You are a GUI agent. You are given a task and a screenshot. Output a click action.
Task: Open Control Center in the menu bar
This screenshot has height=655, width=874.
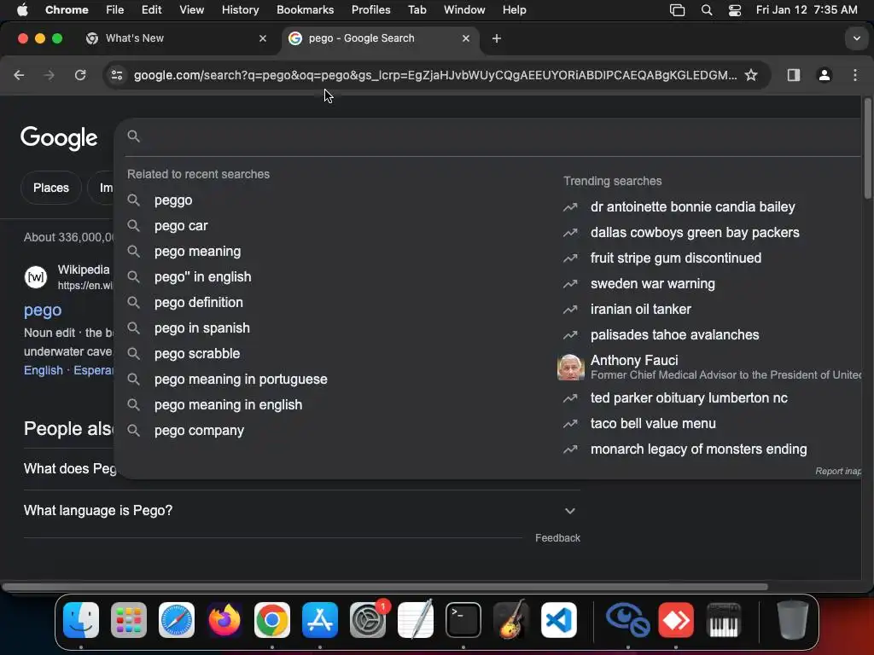pyautogui.click(x=735, y=10)
